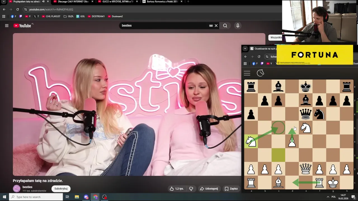Image resolution: width=358 pixels, height=201 pixels.
Task: Open the besties channel avatar
Action: (x=17, y=189)
